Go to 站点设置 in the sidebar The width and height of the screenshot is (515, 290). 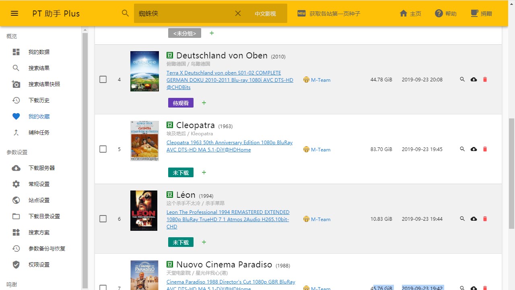click(39, 200)
